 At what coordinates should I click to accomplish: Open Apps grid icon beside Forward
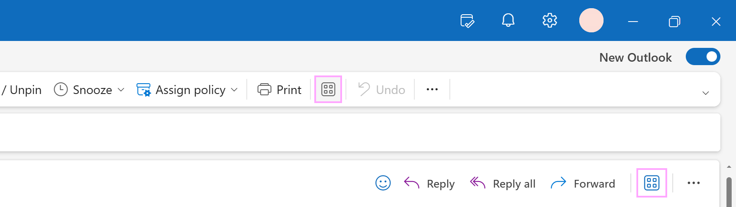652,183
